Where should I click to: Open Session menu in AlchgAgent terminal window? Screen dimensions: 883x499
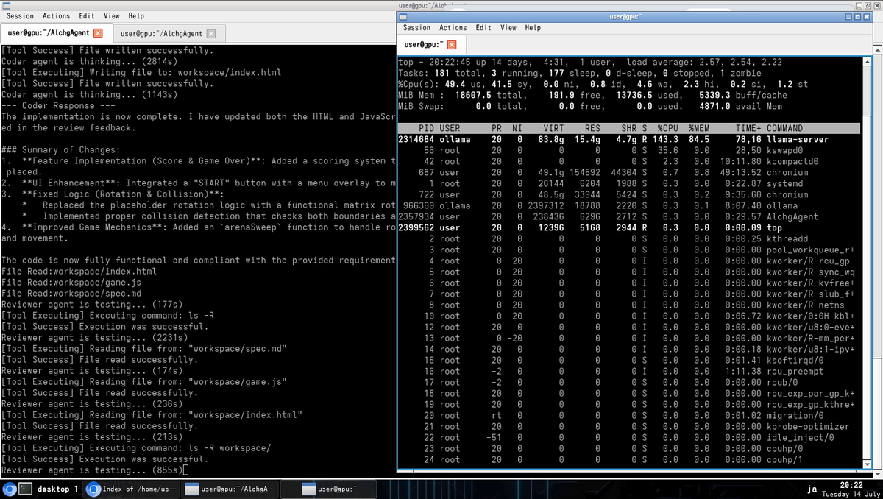(20, 16)
